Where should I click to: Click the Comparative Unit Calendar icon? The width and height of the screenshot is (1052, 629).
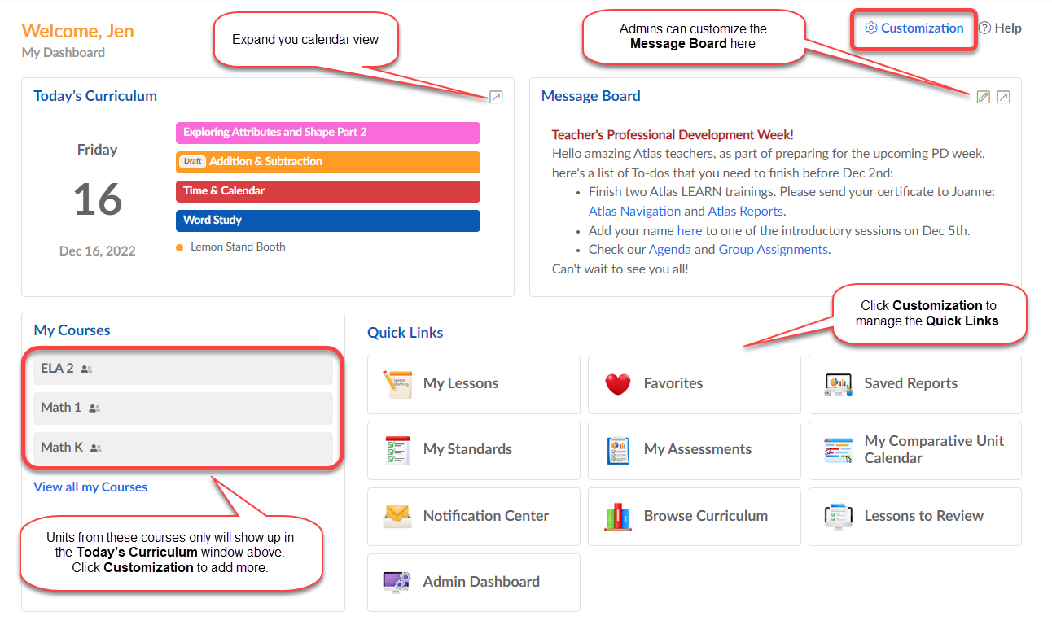(838, 450)
